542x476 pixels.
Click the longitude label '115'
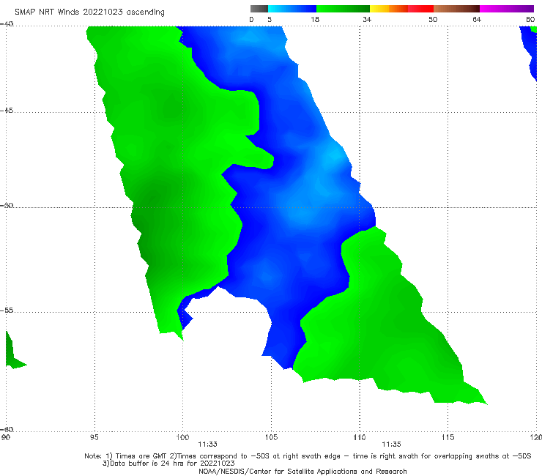tap(448, 438)
